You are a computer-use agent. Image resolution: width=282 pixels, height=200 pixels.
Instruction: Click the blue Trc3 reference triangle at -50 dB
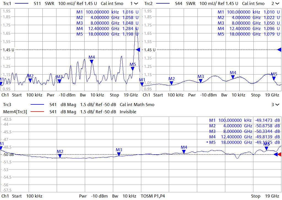click(x=276, y=154)
